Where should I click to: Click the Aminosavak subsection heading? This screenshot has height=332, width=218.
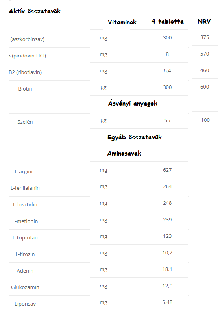(x=124, y=153)
